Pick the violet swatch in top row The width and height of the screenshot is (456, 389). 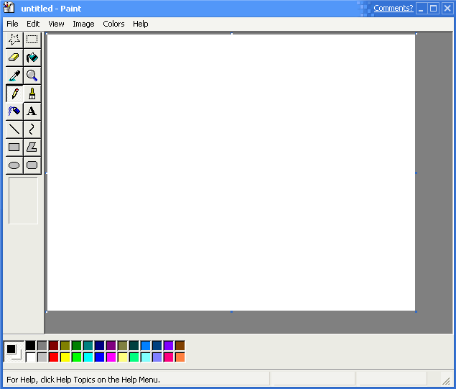pos(168,346)
